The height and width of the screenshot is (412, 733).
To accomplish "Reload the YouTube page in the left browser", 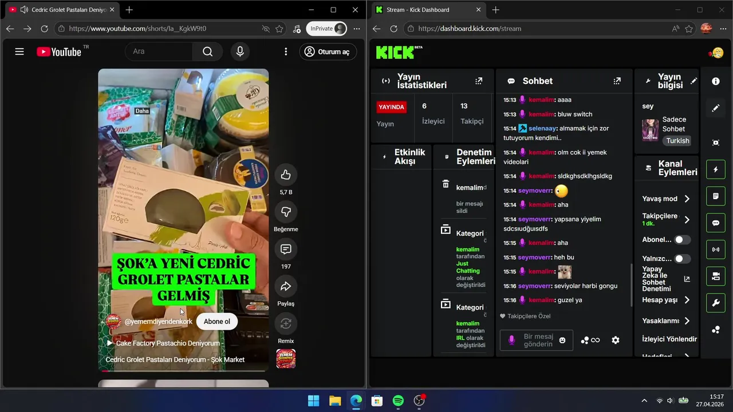I will [44, 29].
